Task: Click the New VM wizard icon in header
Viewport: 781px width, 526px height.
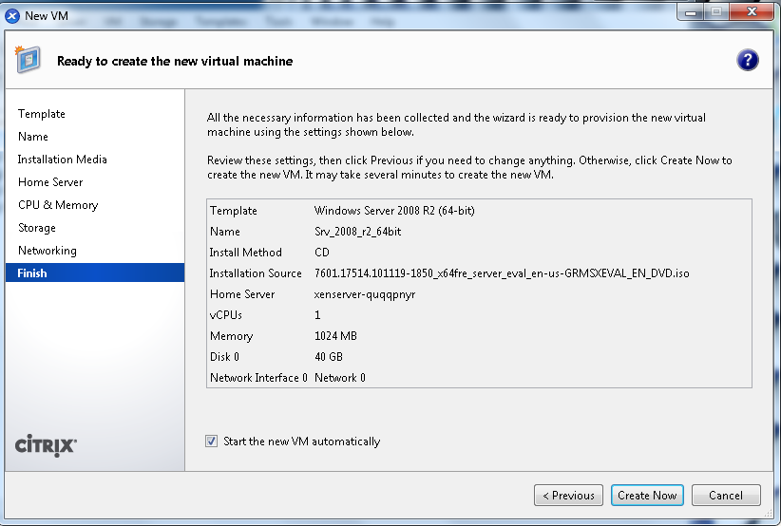Action: click(28, 60)
